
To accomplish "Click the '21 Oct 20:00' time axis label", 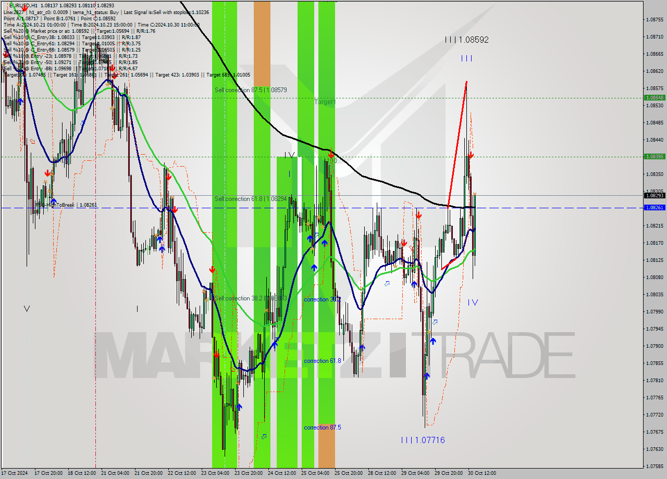I will 149,473.
